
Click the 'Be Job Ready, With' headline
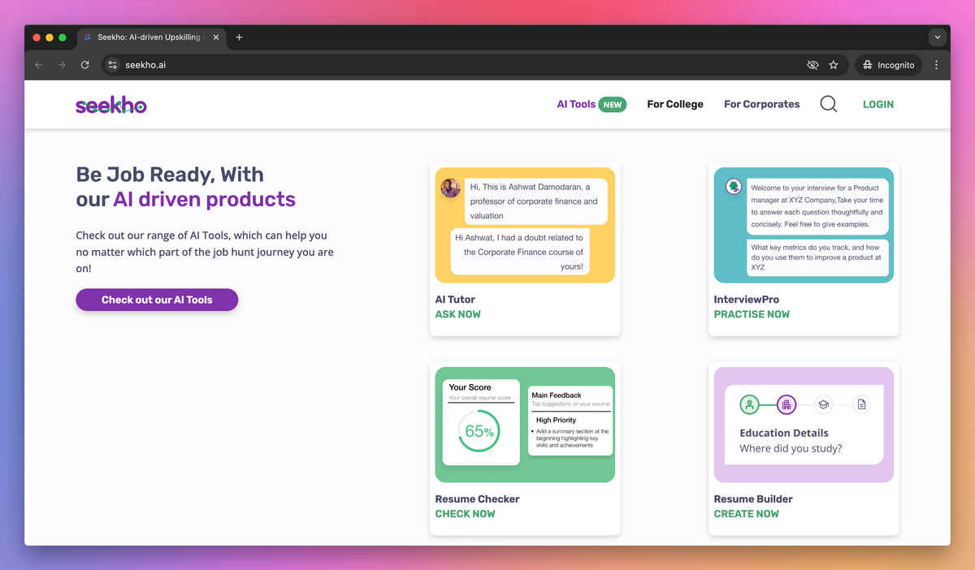tap(170, 175)
